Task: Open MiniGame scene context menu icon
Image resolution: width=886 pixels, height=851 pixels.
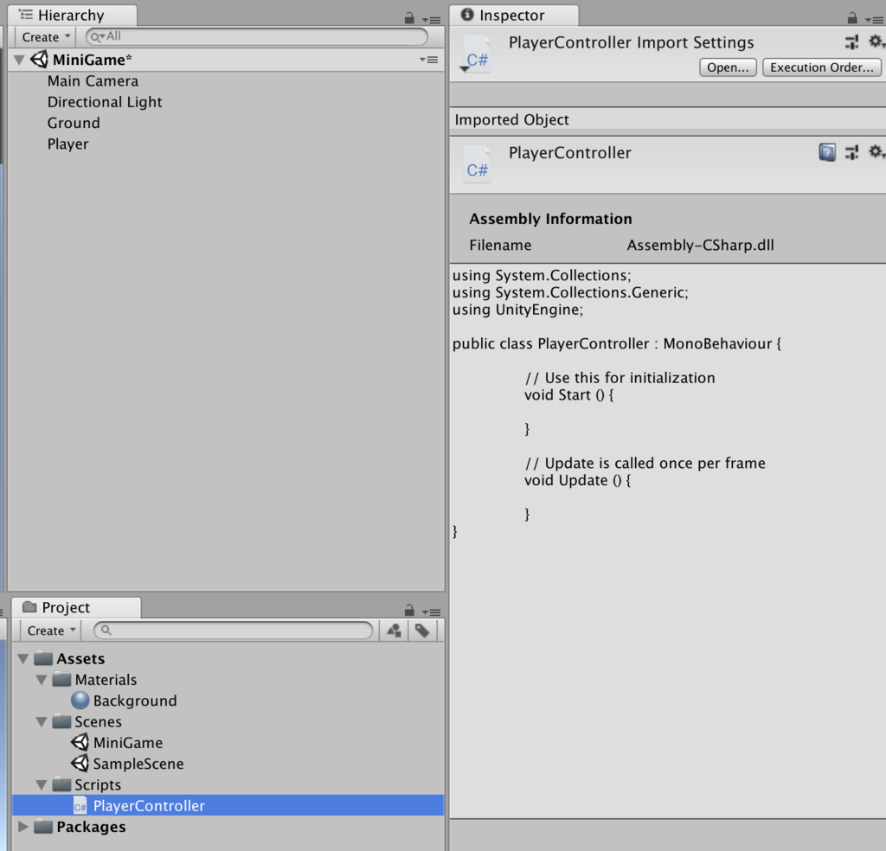Action: tap(429, 60)
